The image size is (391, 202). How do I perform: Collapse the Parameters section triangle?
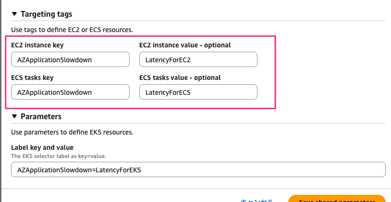(x=14, y=116)
